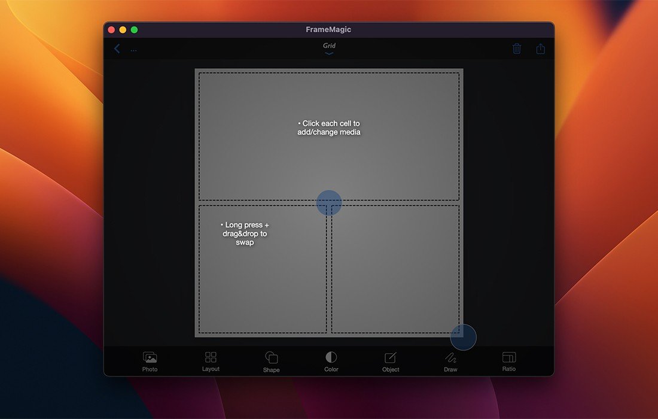Screen dimensions: 658x419
Task: Open the Photo tool
Action: [x=150, y=361]
